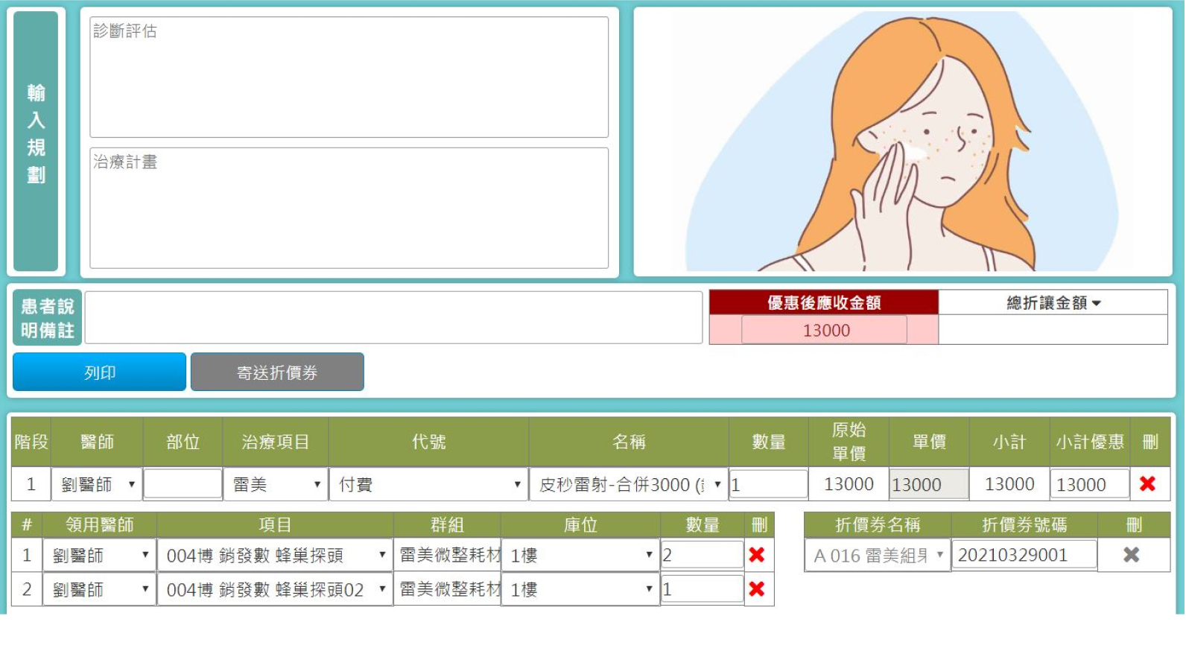Focus the 診斷評估 text area
This screenshot has width=1186, height=651.
[x=349, y=77]
